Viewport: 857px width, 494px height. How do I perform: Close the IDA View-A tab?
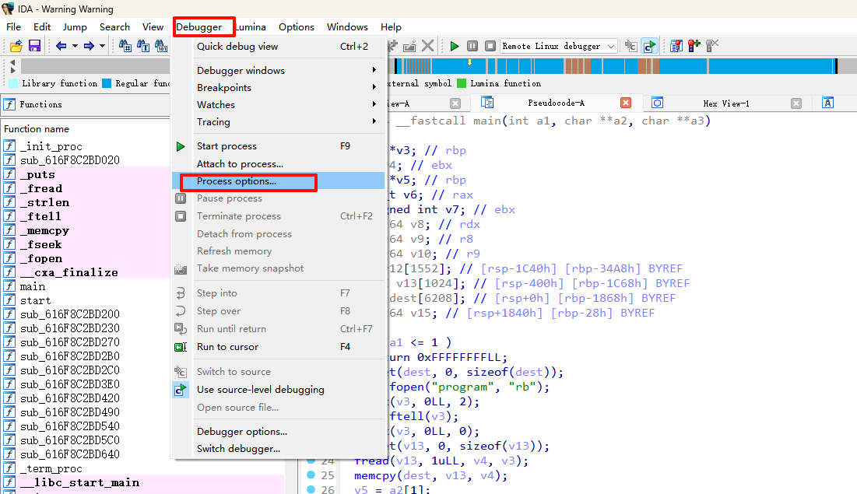455,103
